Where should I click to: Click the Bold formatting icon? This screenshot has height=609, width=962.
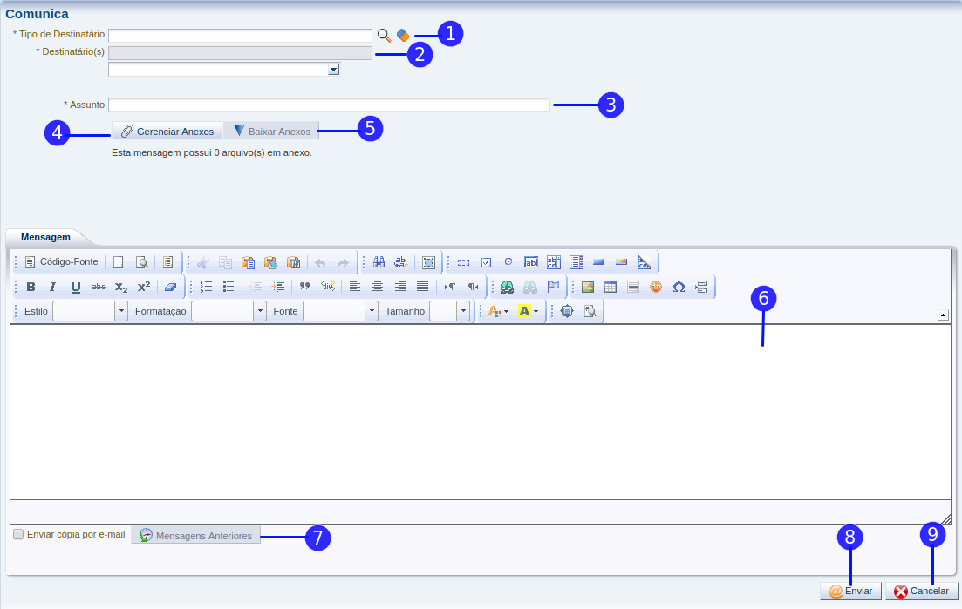tap(31, 287)
